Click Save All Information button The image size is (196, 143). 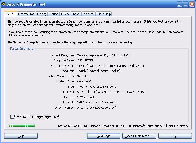coord(139,136)
